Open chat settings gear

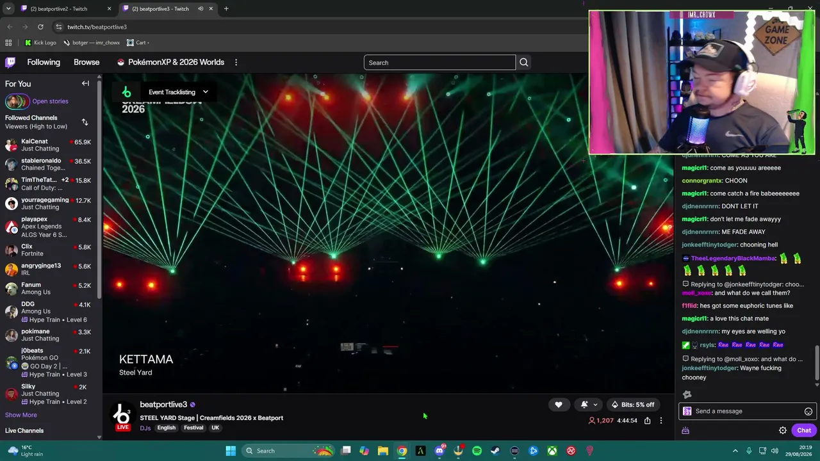point(783,431)
